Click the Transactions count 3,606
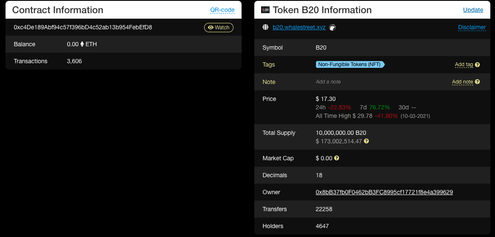Image resolution: width=495 pixels, height=237 pixels. 74,61
